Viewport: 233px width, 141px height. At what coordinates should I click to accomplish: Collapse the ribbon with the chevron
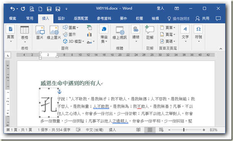221,49
